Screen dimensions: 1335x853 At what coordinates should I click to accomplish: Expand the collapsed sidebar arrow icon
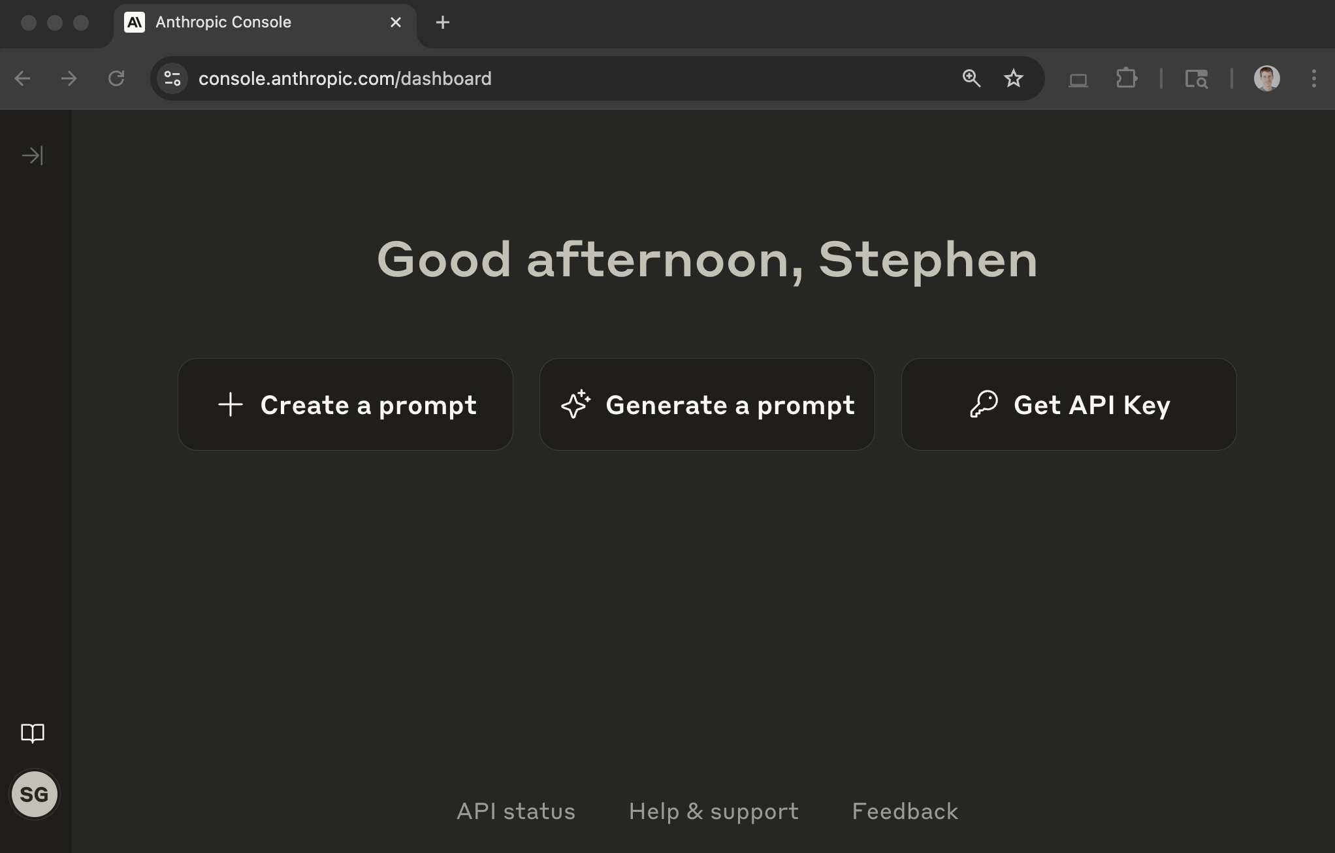click(32, 155)
